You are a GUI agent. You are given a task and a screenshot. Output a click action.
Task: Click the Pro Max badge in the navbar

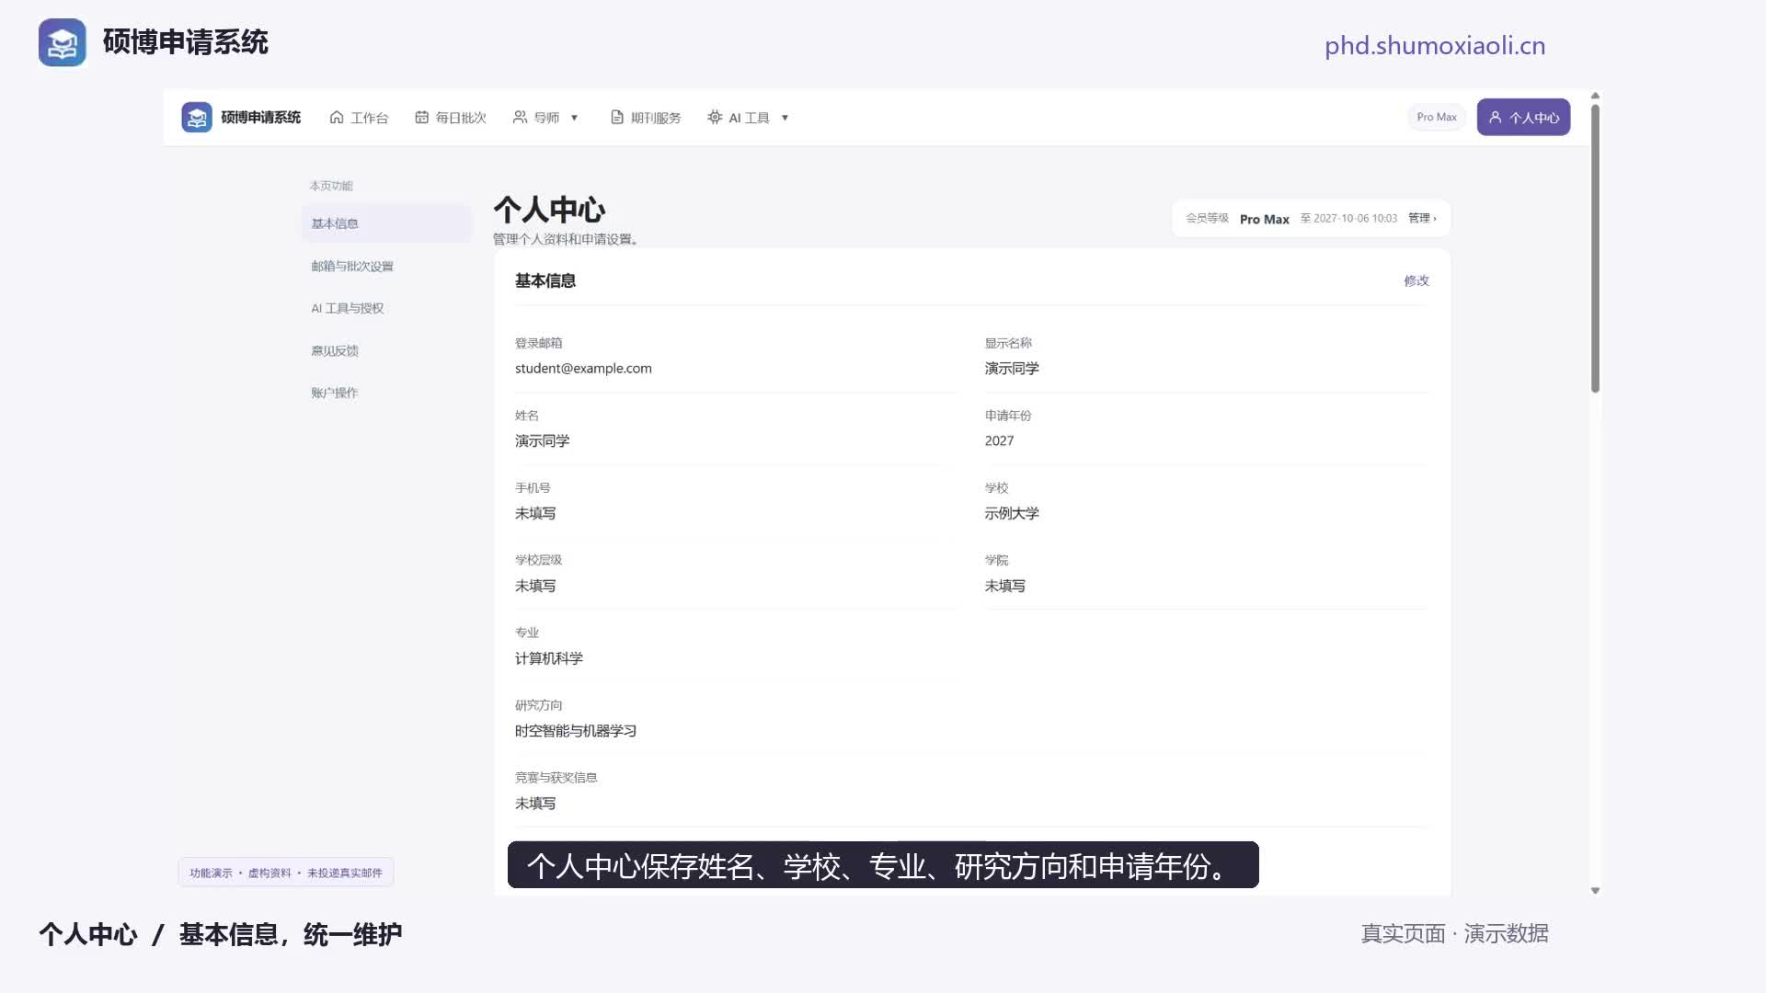[1437, 117]
